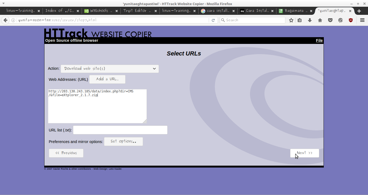This screenshot has width=368, height=195.
Task: Minimize the Firefox window
Action: click(352, 4)
